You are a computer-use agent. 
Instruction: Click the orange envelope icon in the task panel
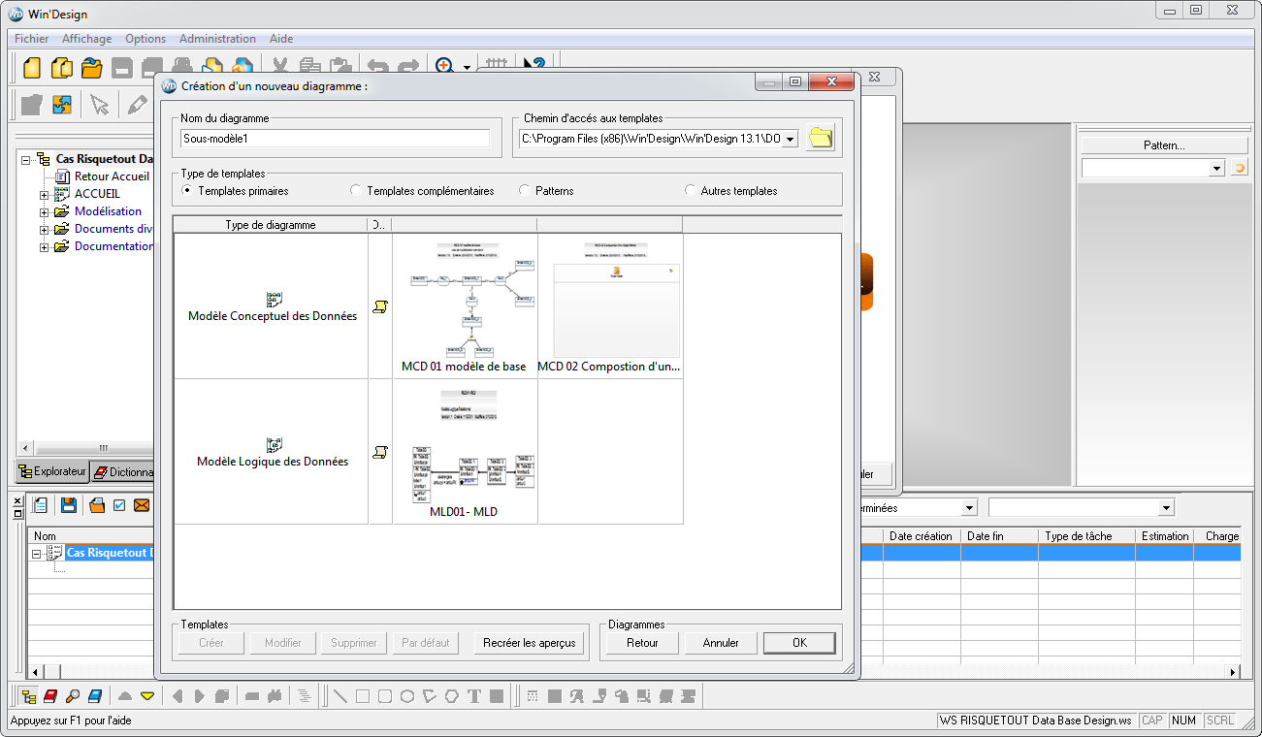[142, 505]
